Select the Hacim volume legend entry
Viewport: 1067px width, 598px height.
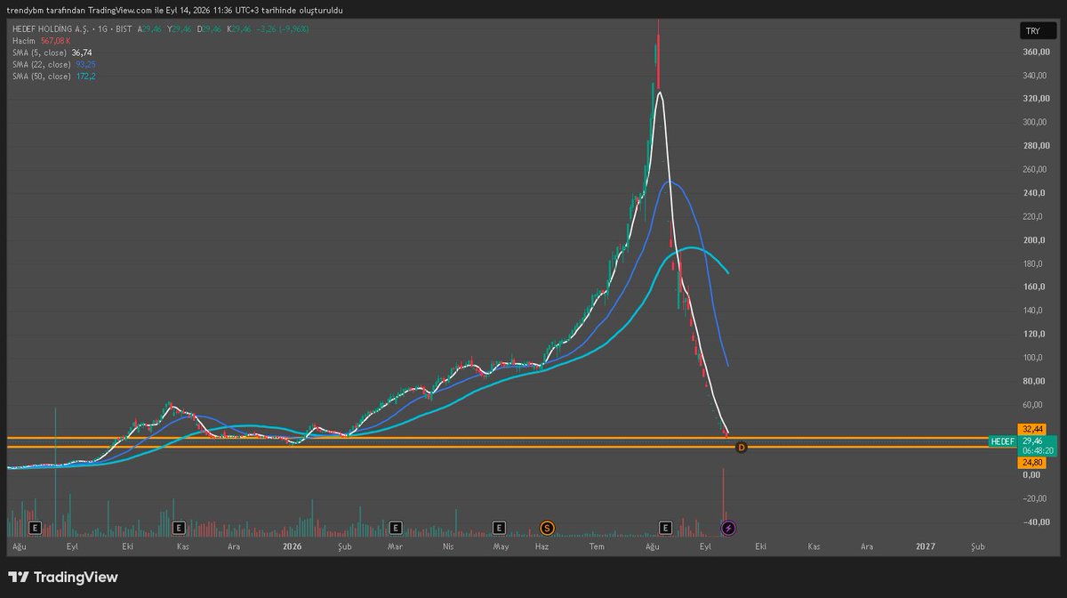(42, 42)
